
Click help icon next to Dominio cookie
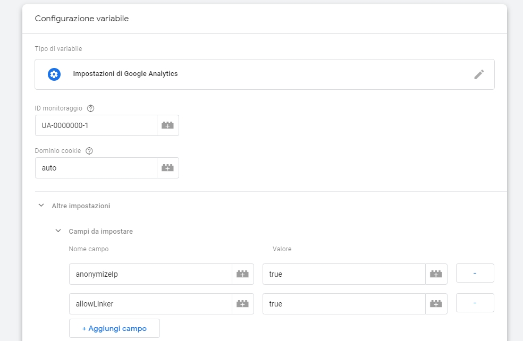pos(89,151)
